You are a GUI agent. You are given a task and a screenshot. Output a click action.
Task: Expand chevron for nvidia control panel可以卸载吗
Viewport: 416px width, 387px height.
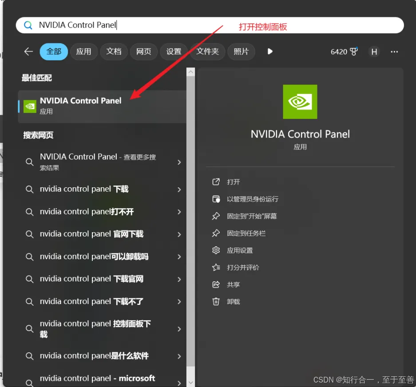click(179, 257)
